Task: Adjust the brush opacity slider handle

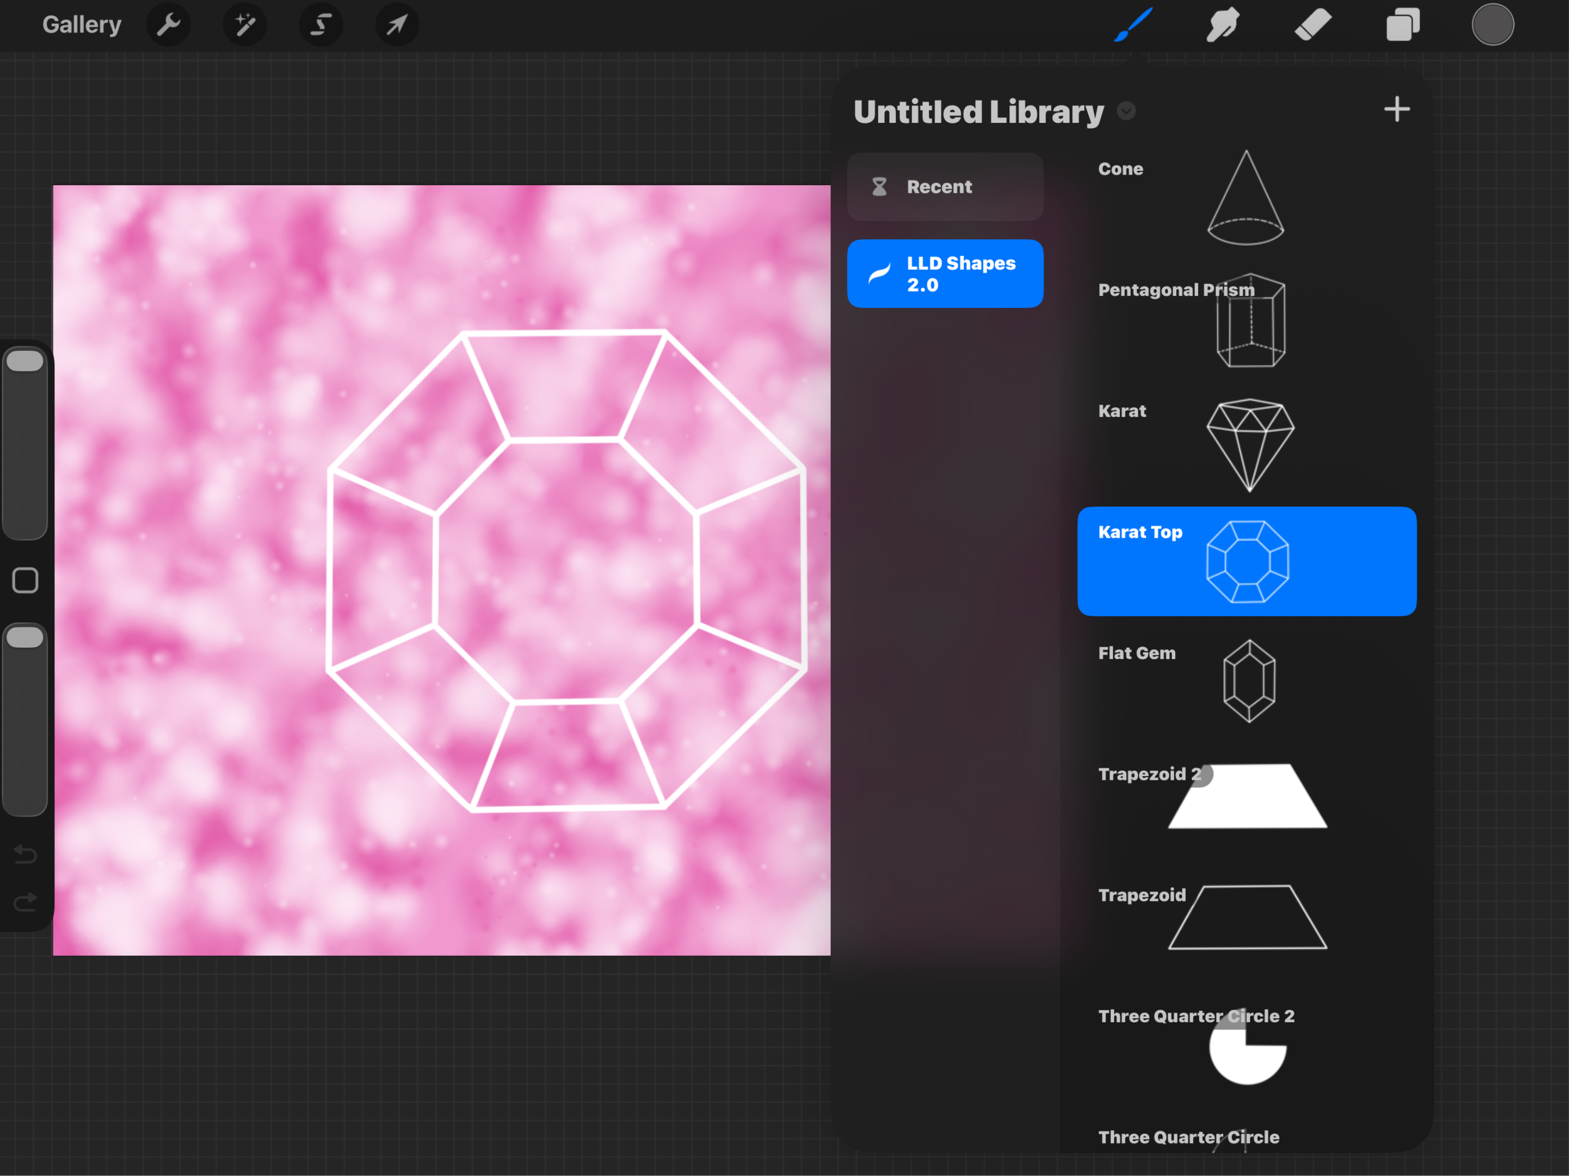Action: (25, 637)
